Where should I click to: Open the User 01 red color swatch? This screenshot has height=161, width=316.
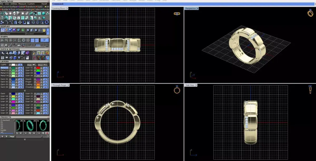coord(38,68)
